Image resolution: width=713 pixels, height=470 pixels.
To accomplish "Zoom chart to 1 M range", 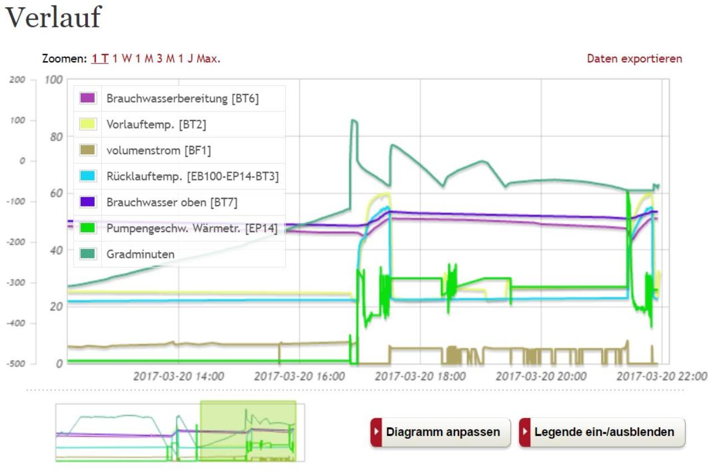I will click(144, 58).
